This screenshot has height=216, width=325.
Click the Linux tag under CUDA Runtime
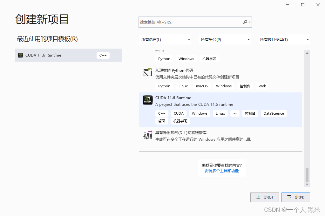click(x=220, y=113)
